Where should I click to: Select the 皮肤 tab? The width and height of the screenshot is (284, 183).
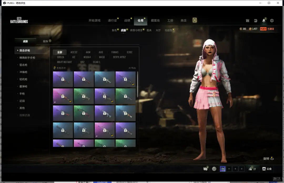[25, 41]
